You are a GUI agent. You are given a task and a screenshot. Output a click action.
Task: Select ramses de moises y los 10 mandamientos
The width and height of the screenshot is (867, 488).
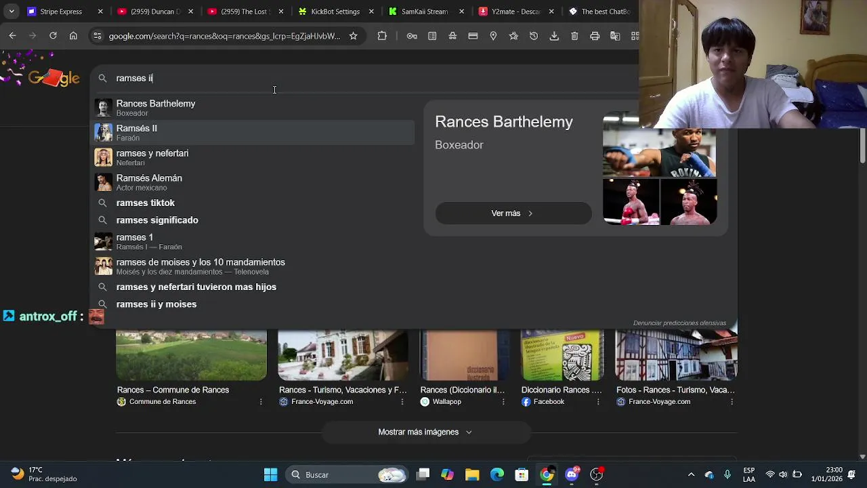pos(253,266)
